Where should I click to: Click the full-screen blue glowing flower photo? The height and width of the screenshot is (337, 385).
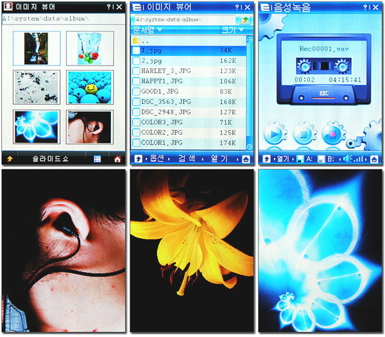point(320,251)
